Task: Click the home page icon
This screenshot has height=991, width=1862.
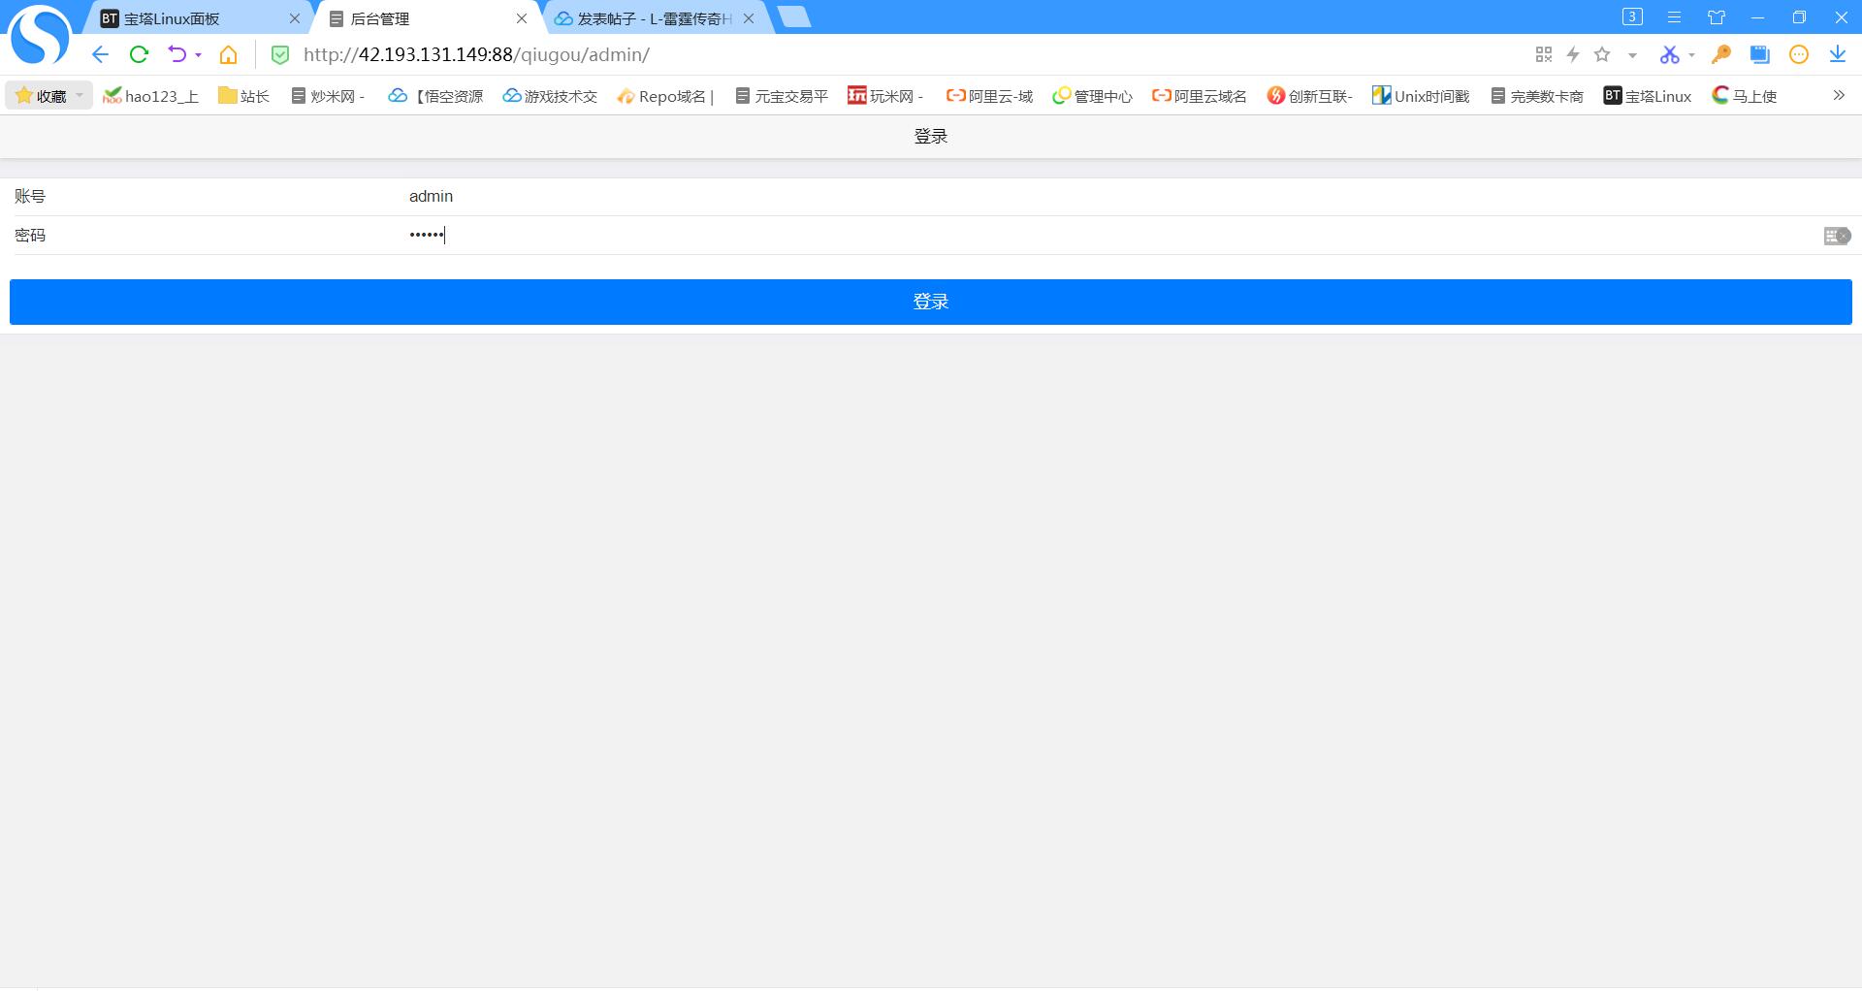Action: pos(228,55)
